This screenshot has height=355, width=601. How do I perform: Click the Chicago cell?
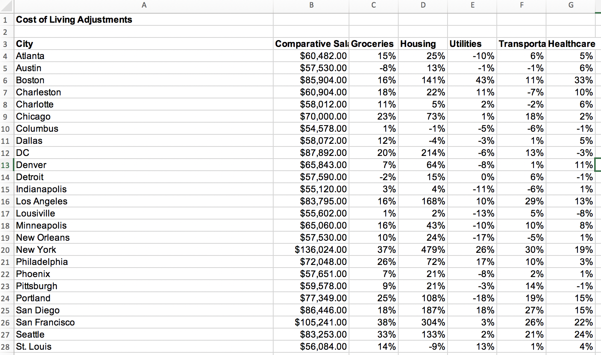pyautogui.click(x=144, y=117)
